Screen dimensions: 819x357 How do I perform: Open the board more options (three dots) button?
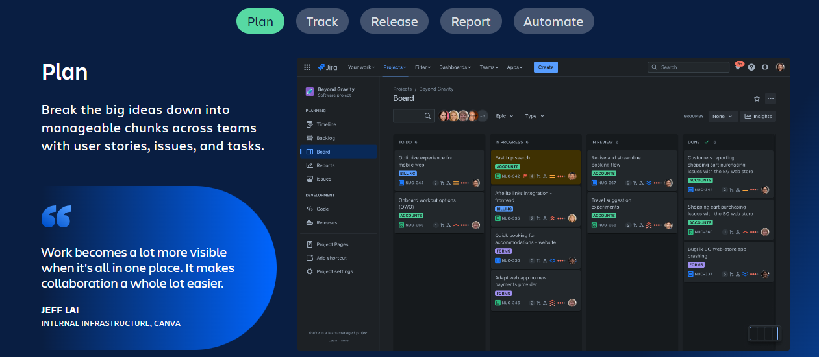coord(770,98)
